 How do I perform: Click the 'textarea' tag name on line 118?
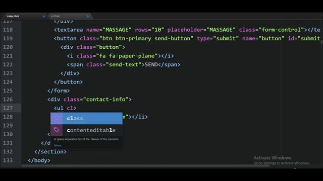(70, 30)
